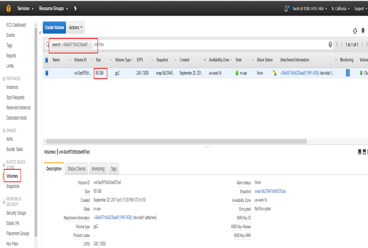This screenshot has height=248, width=368.
Task: Open Tags in the sidebar
Action: [9, 46]
